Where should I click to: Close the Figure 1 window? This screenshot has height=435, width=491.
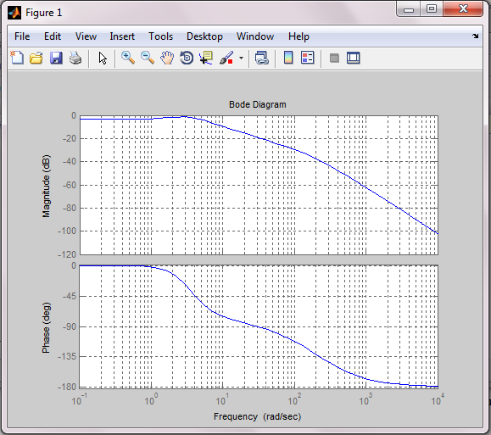coord(464,8)
